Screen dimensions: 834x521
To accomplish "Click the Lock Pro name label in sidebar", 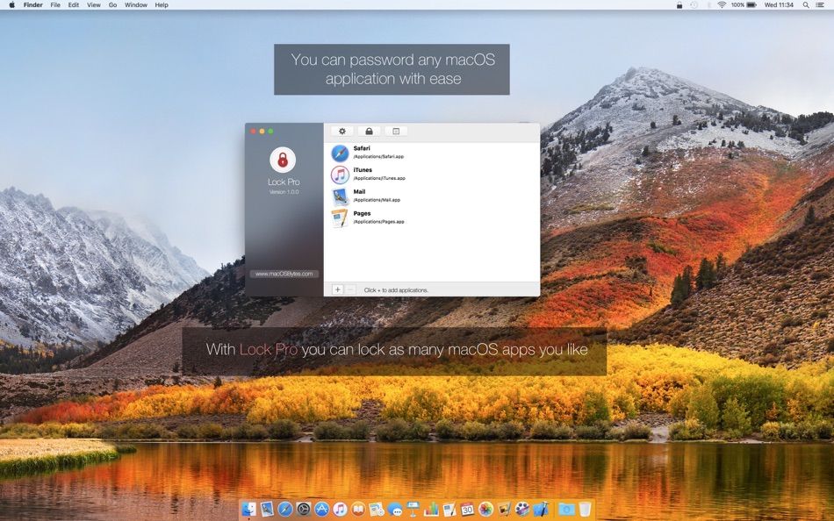I will tap(284, 182).
